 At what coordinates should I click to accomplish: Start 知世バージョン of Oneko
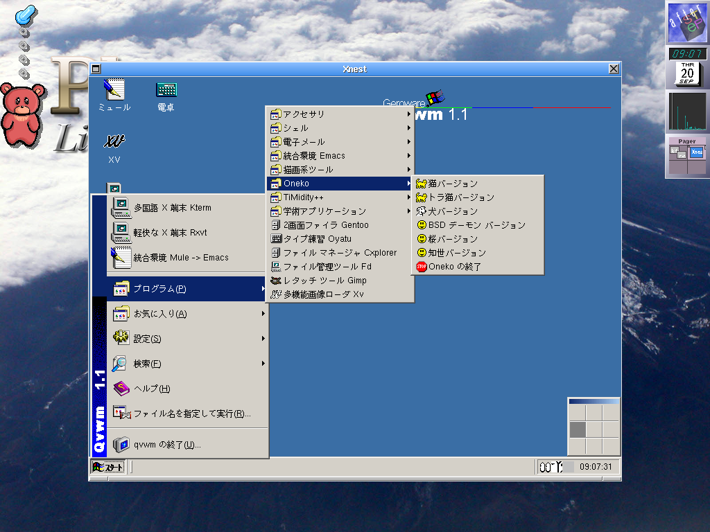tap(478, 252)
